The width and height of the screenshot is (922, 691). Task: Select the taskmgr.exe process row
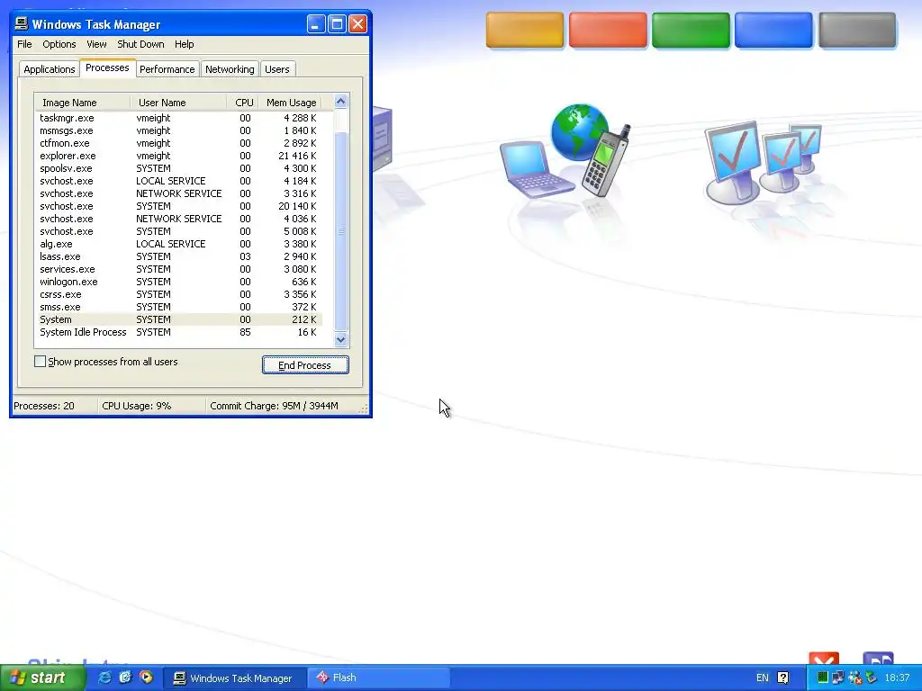coord(179,118)
